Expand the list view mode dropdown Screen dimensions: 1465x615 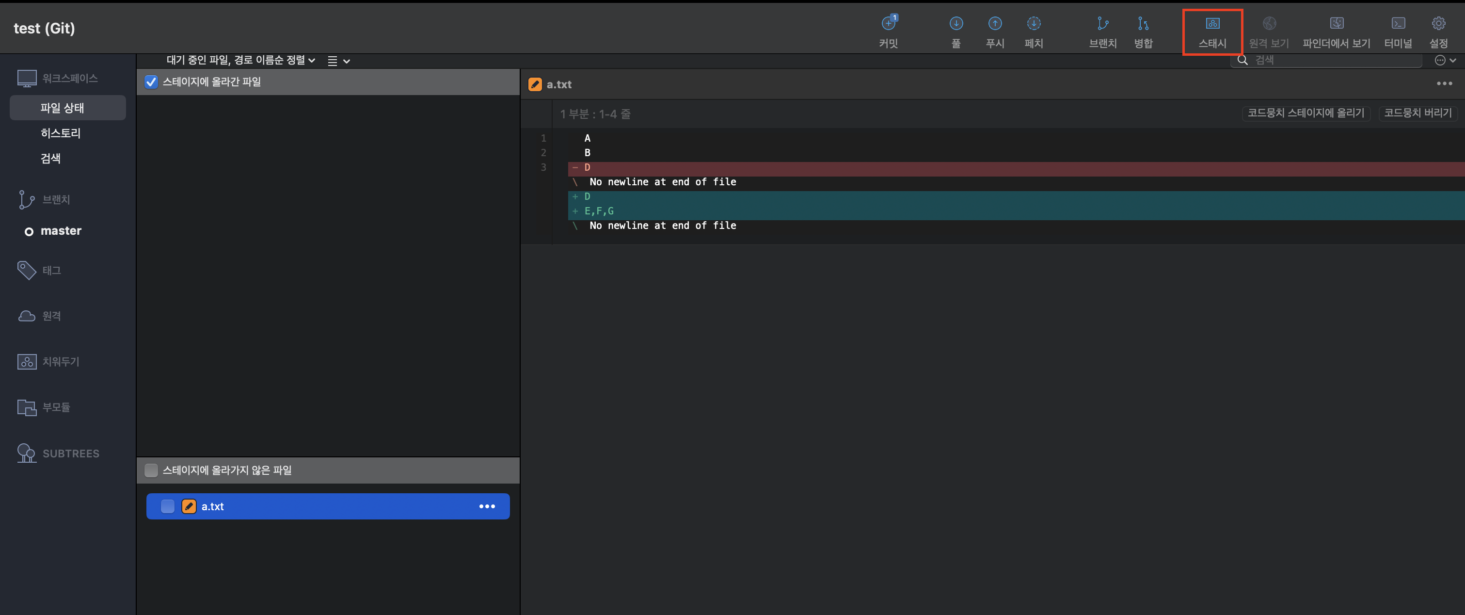[x=338, y=61]
